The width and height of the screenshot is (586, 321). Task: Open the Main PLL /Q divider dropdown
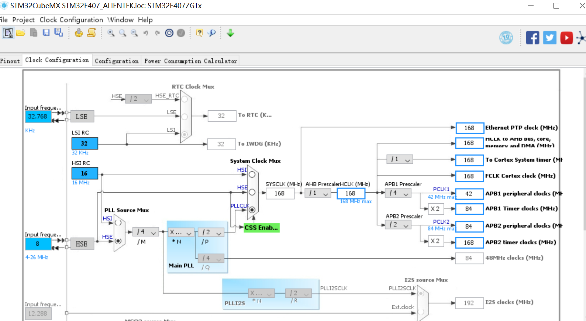[x=211, y=258]
